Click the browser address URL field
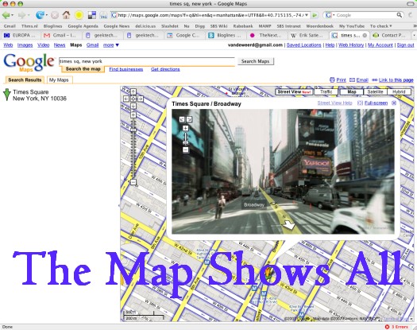 (210, 15)
